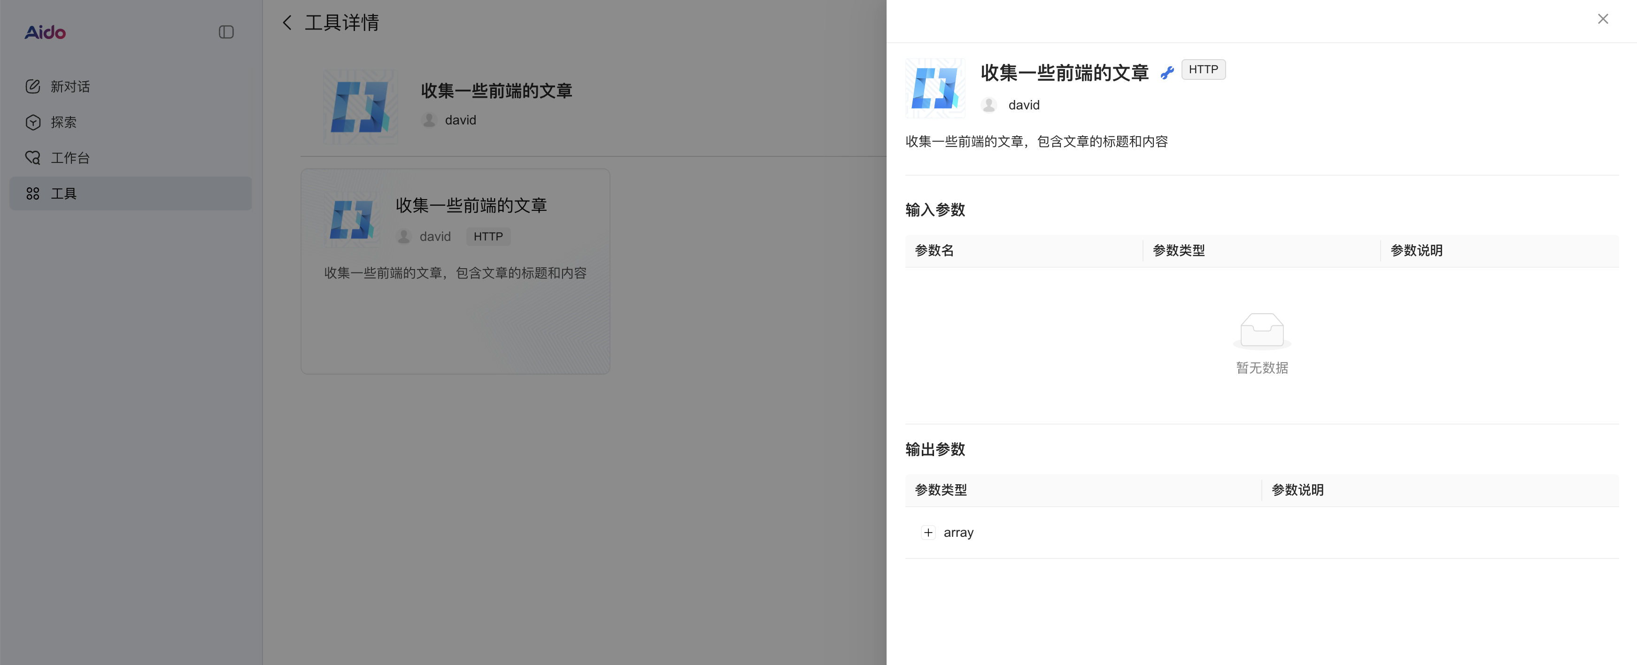Screen dimensions: 1637x665
Task: Collapse the sidebar panel icon
Action: tap(226, 32)
